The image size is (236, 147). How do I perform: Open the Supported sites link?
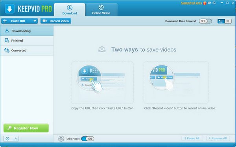pos(191,3)
